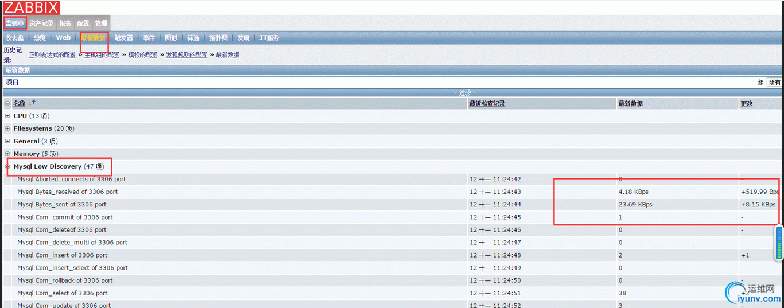The width and height of the screenshot is (784, 308).
Task: Go to 最新数据 submenu
Action: coord(93,38)
